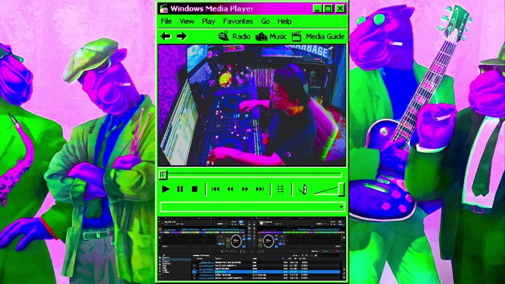Rewind the media
The image size is (505, 284).
pyautogui.click(x=230, y=189)
